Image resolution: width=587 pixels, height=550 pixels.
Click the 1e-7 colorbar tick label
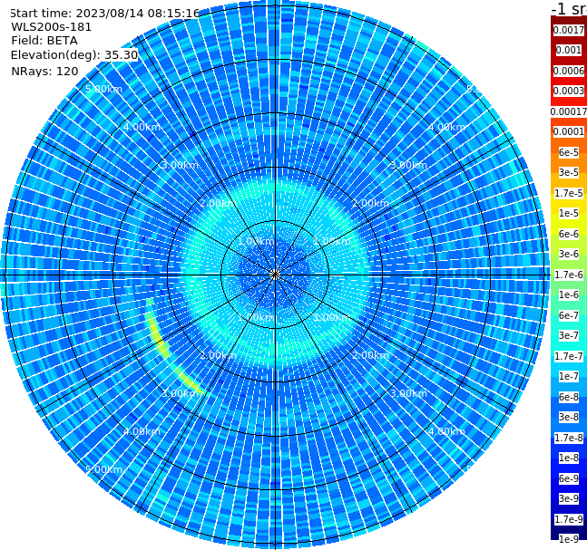pos(569,376)
